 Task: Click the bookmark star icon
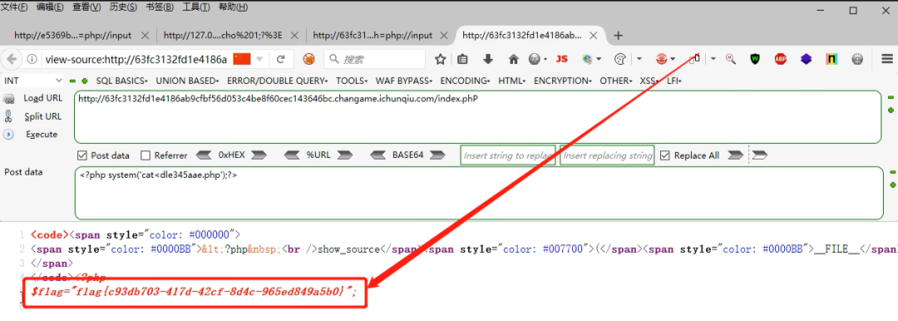pyautogui.click(x=440, y=59)
